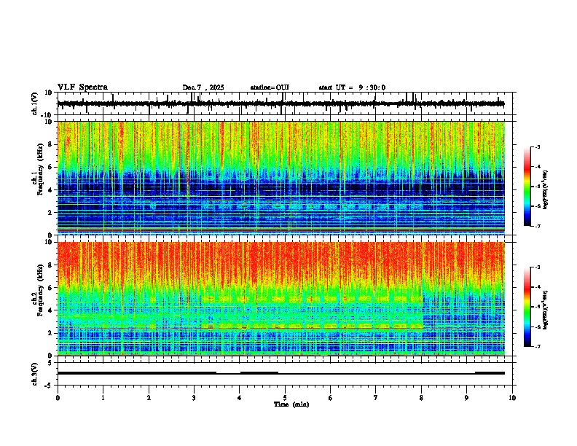Click the 'VLF Spectra' title text
577x446 pixels.
point(82,87)
